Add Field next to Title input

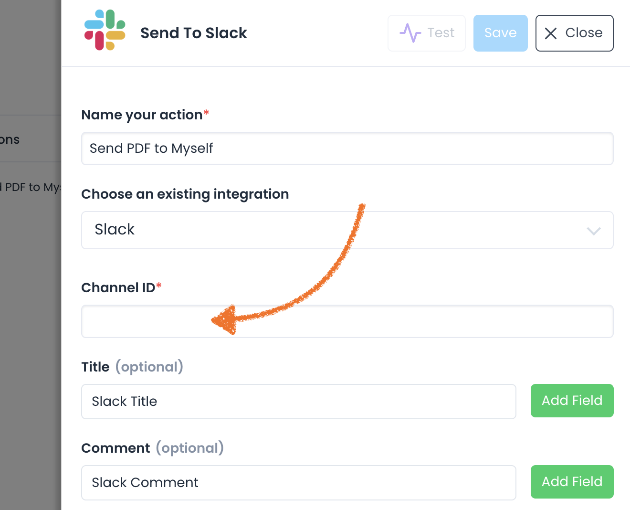tap(572, 401)
